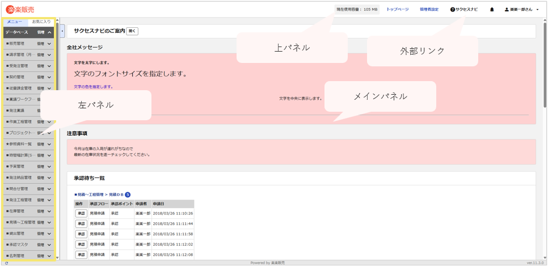Screen dimensions: 548x266
Task: Open 管理者設定 in the top panel
Action: [x=429, y=10]
